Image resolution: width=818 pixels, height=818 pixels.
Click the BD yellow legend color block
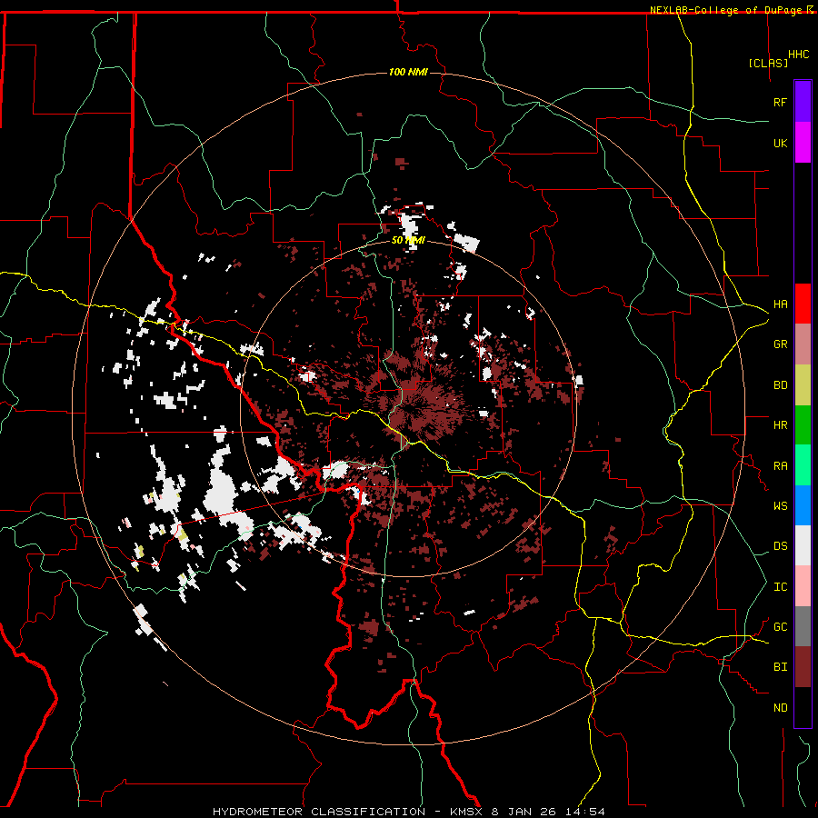coord(803,385)
